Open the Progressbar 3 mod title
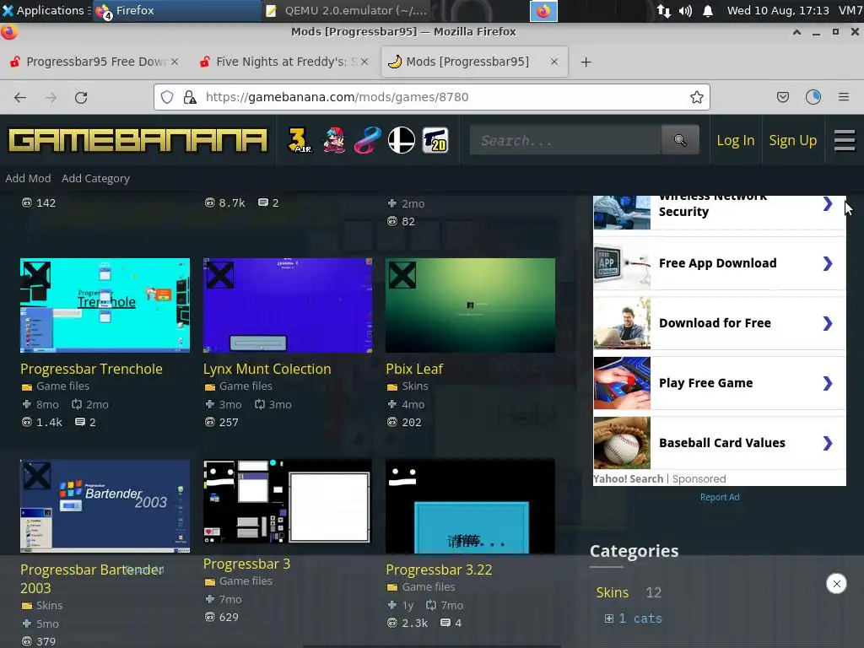This screenshot has height=648, width=864. pyautogui.click(x=247, y=564)
